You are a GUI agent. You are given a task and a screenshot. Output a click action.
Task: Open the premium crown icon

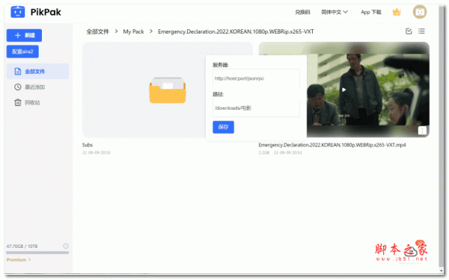click(397, 12)
